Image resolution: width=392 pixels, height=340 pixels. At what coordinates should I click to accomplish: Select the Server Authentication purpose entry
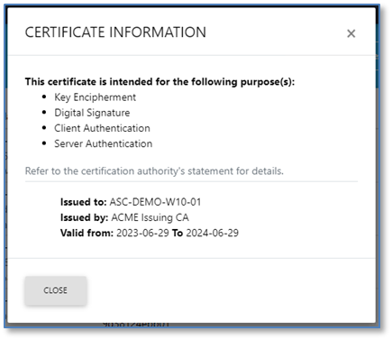pos(104,143)
